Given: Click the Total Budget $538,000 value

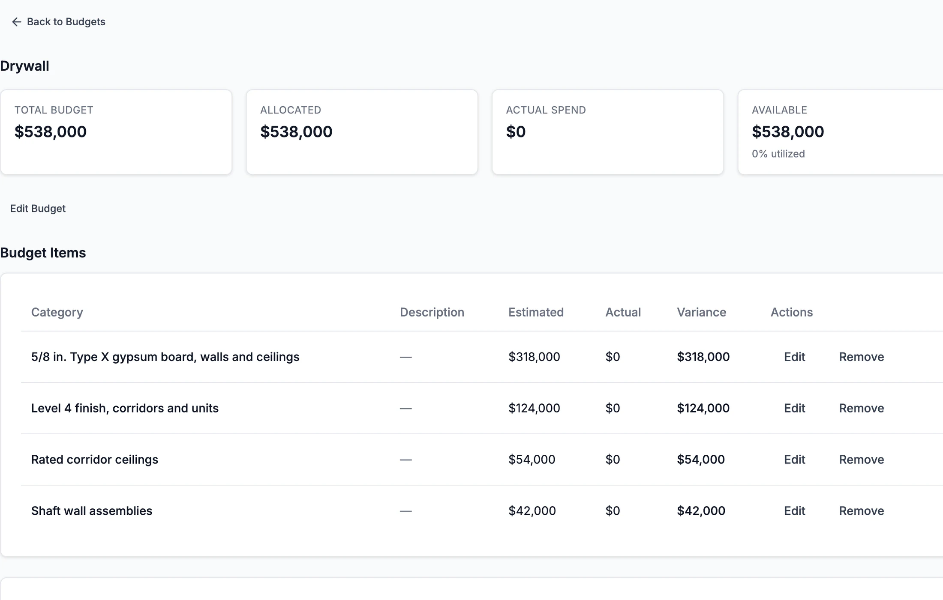Looking at the screenshot, I should pyautogui.click(x=51, y=132).
